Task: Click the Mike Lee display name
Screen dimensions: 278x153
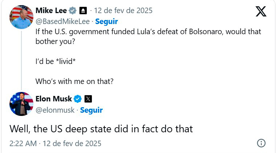Action: tap(51, 11)
